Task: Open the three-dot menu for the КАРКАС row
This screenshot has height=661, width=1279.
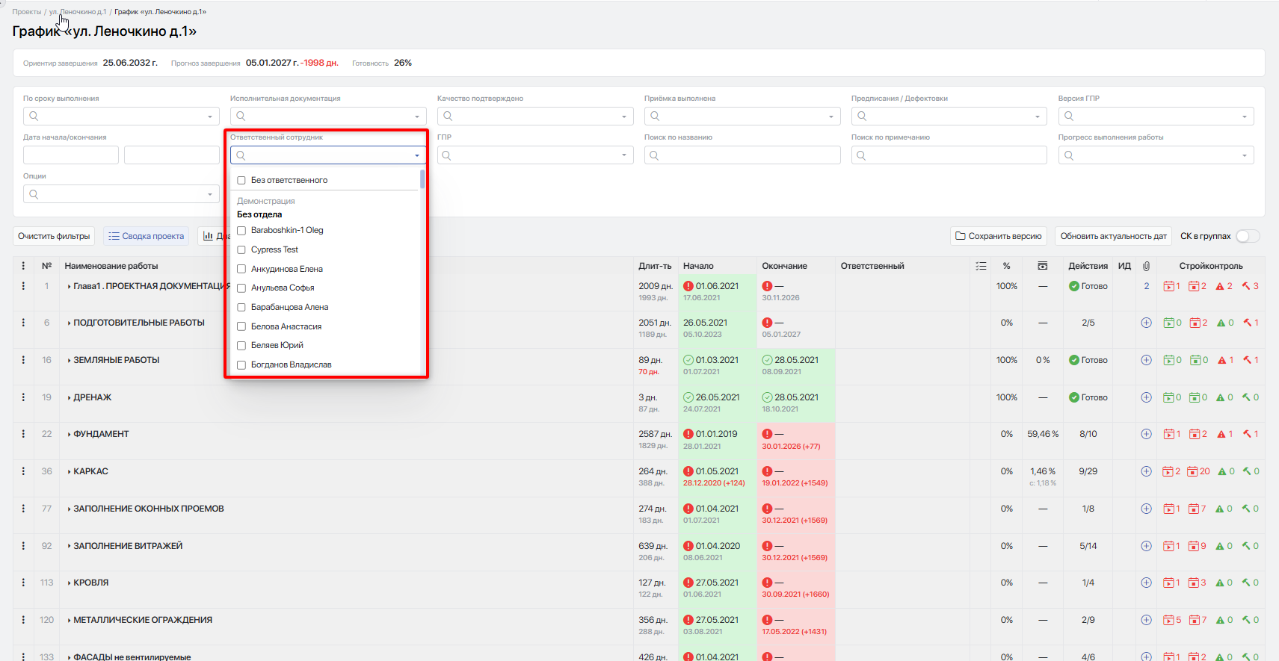Action: [x=23, y=471]
